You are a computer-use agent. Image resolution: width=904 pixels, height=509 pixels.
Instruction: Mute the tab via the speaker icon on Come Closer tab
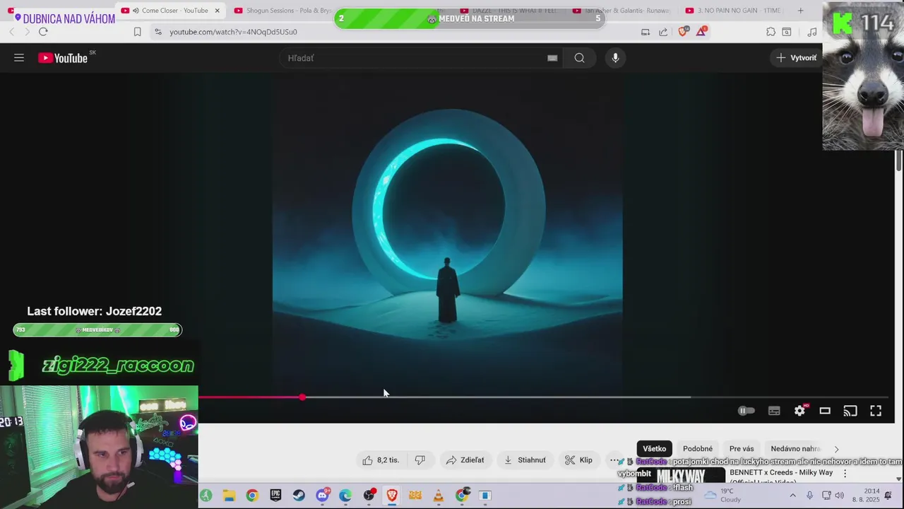135,11
